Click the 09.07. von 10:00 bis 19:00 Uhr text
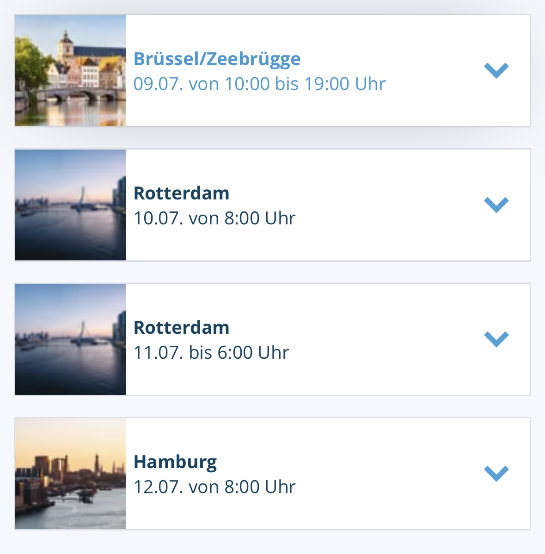Image resolution: width=545 pixels, height=554 pixels. [x=259, y=84]
